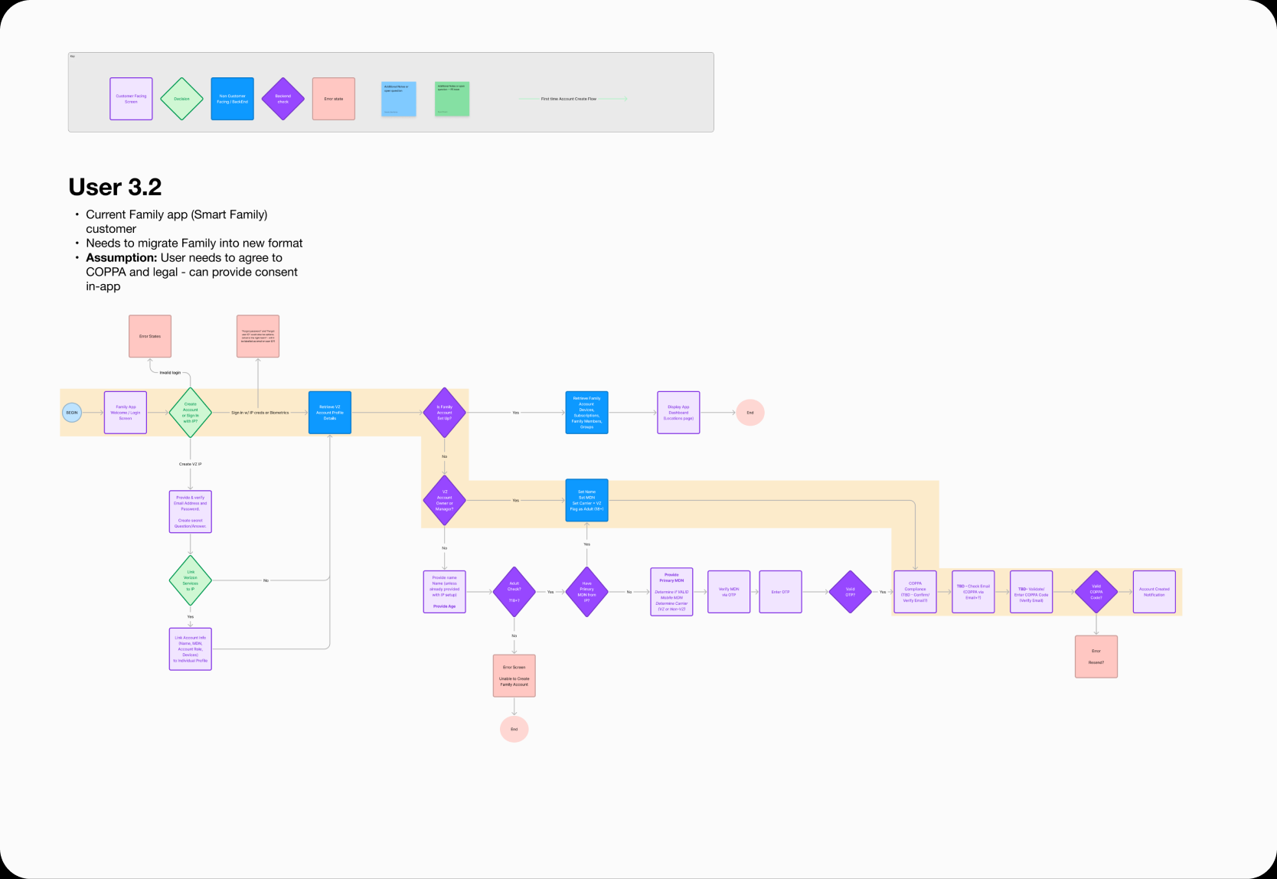Click the User 3.2 heading

point(115,187)
